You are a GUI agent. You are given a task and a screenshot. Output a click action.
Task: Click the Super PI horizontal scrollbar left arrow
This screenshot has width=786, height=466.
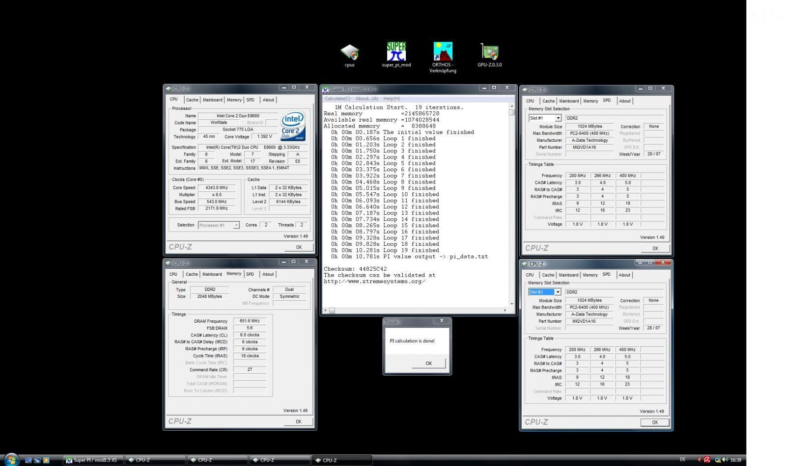tap(325, 310)
